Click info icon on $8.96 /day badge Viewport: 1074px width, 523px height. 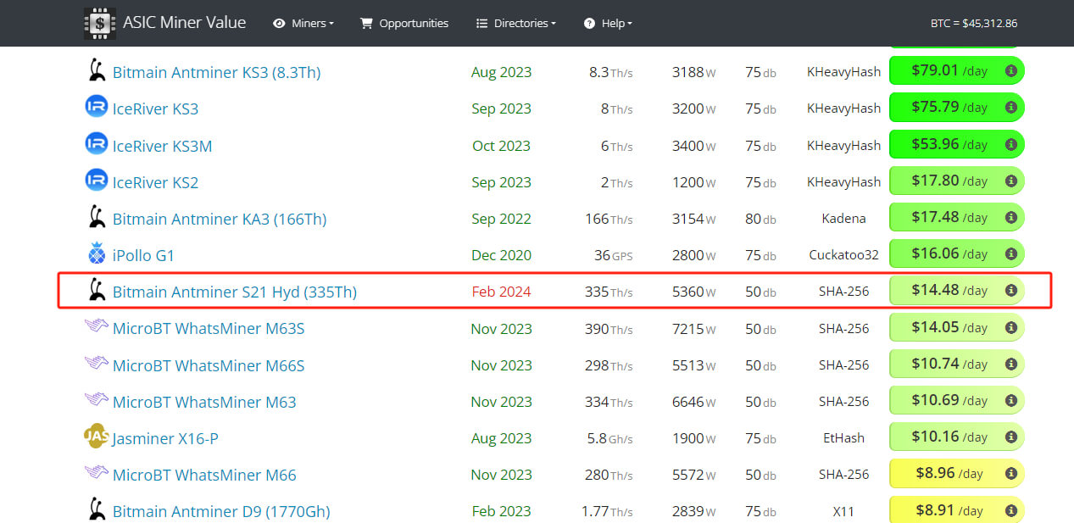coord(1010,474)
